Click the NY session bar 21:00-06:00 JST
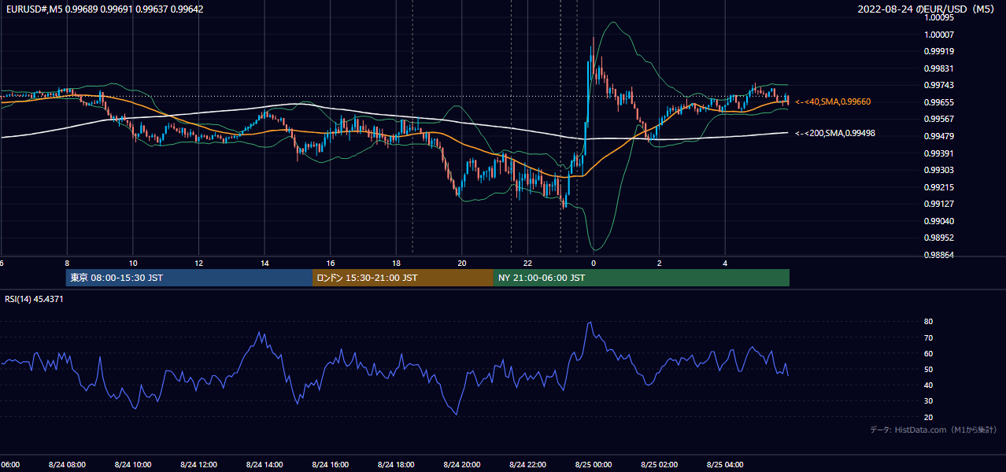Image resolution: width=1006 pixels, height=472 pixels. pos(642,278)
